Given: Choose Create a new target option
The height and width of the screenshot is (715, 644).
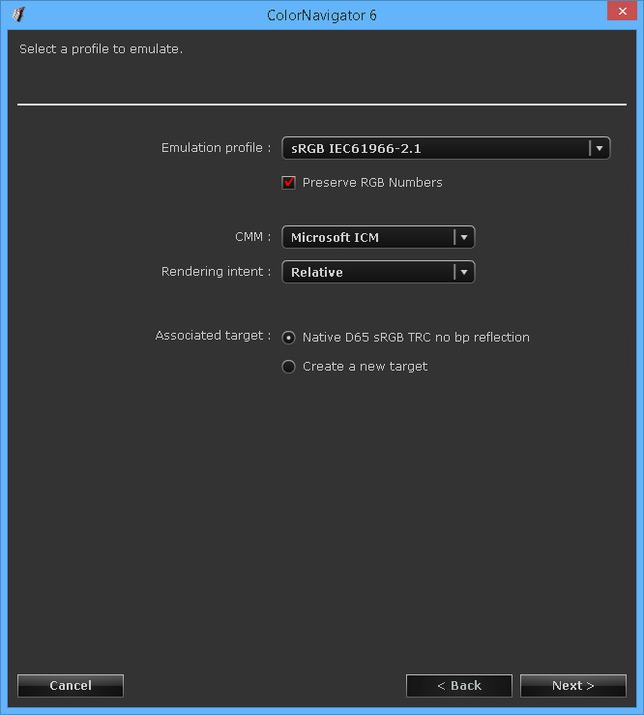Looking at the screenshot, I should (x=288, y=367).
